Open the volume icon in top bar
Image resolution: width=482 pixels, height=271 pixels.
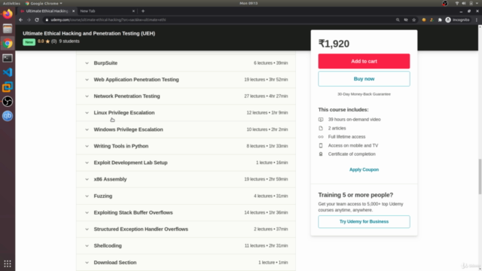click(464, 3)
